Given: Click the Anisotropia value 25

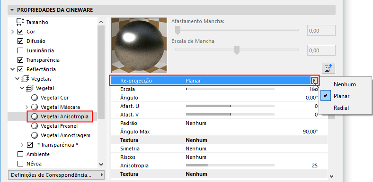Looking at the screenshot, I should pyautogui.click(x=314, y=165).
